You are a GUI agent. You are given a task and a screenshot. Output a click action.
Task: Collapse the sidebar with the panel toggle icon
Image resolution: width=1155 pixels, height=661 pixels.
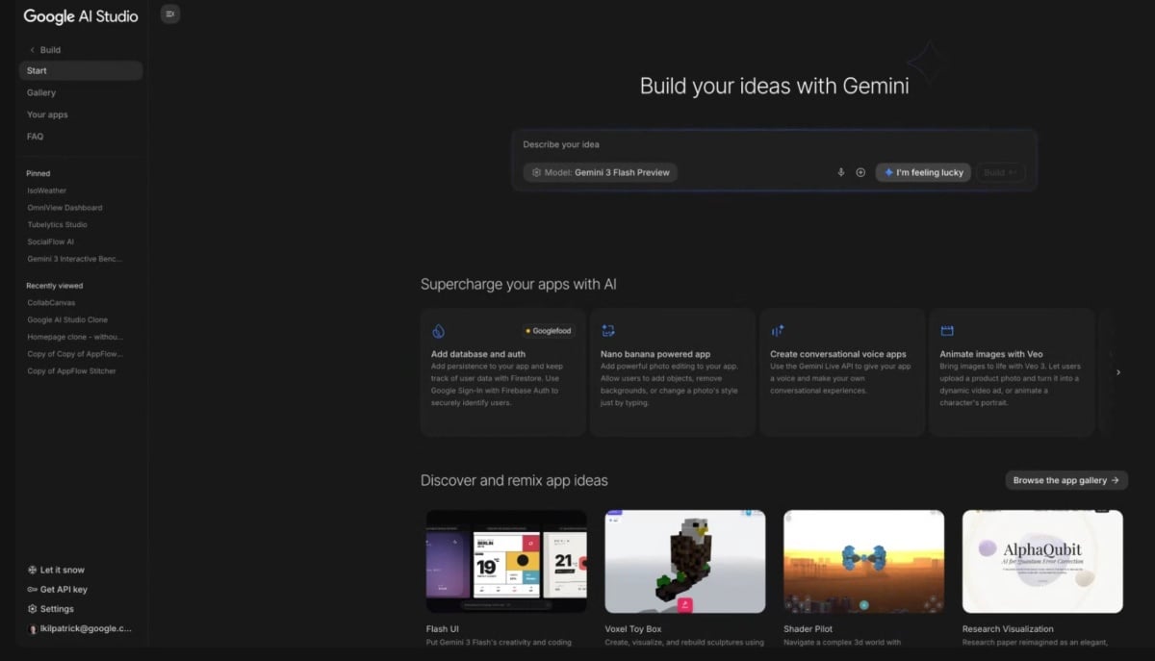pos(170,13)
